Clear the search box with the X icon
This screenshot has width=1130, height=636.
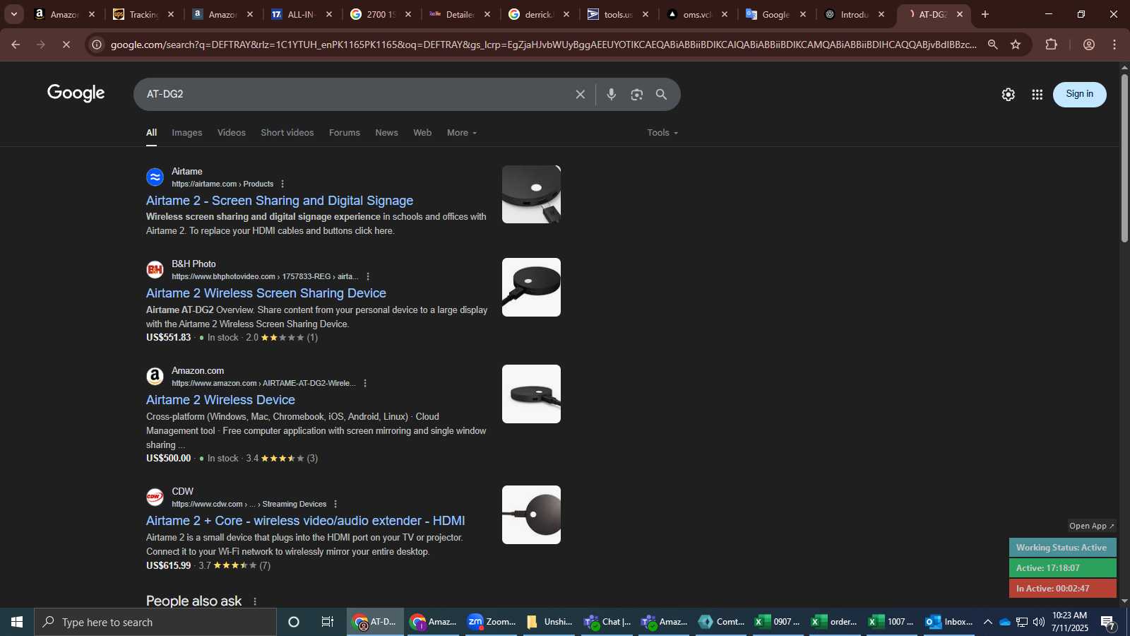pos(580,94)
